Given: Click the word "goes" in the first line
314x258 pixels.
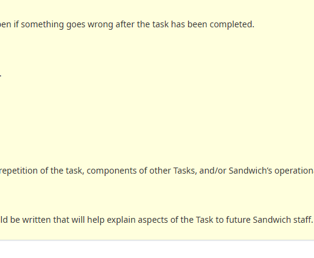Looking at the screenshot, I should pos(75,24).
